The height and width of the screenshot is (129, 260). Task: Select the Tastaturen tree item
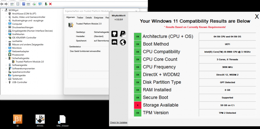tap(17, 79)
